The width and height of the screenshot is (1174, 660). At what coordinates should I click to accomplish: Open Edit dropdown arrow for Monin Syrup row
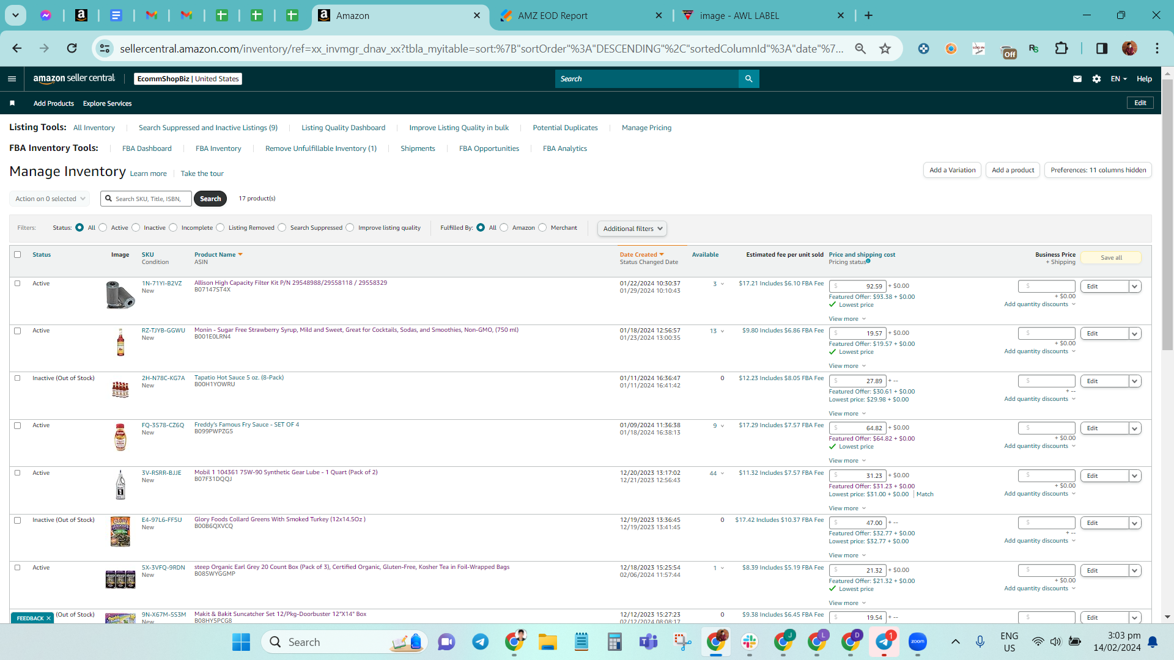point(1135,334)
